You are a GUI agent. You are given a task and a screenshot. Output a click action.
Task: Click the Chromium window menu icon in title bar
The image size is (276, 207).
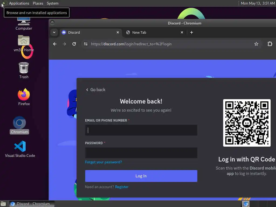tap(52, 23)
